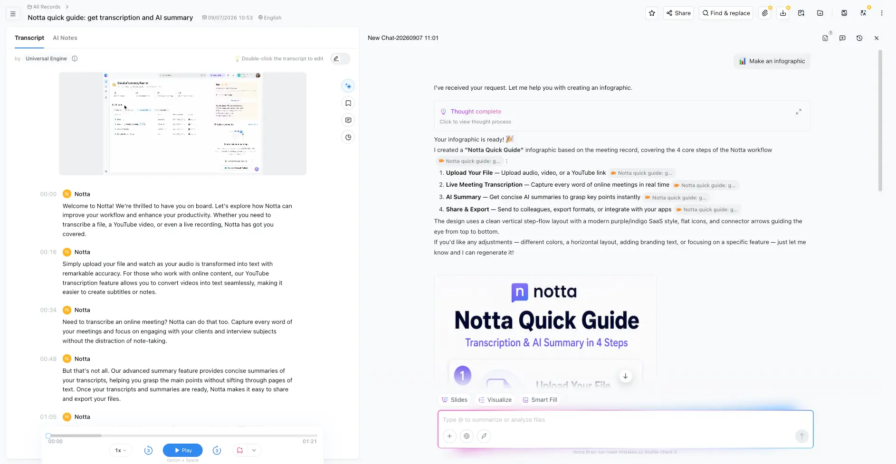Open the 1x playback speed dropdown
Image resolution: width=896 pixels, height=464 pixels.
[121, 450]
